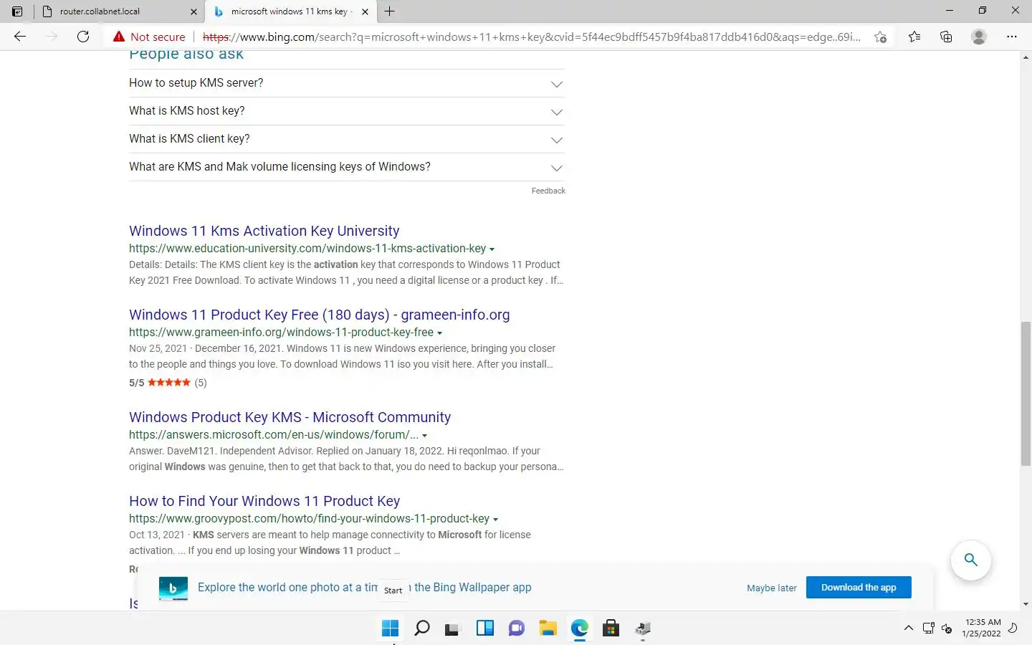
Task: Click the muted volume tray icon
Action: (947, 629)
